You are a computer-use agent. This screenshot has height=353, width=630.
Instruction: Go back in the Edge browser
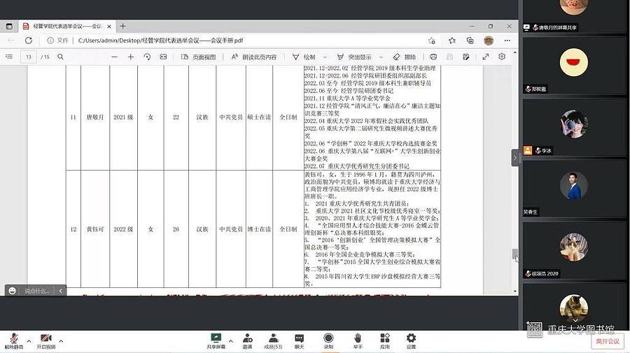tap(10, 41)
